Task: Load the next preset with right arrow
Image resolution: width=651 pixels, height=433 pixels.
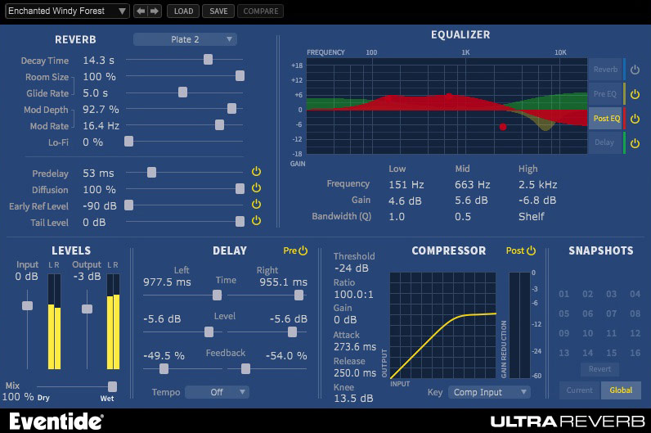Action: click(x=154, y=11)
